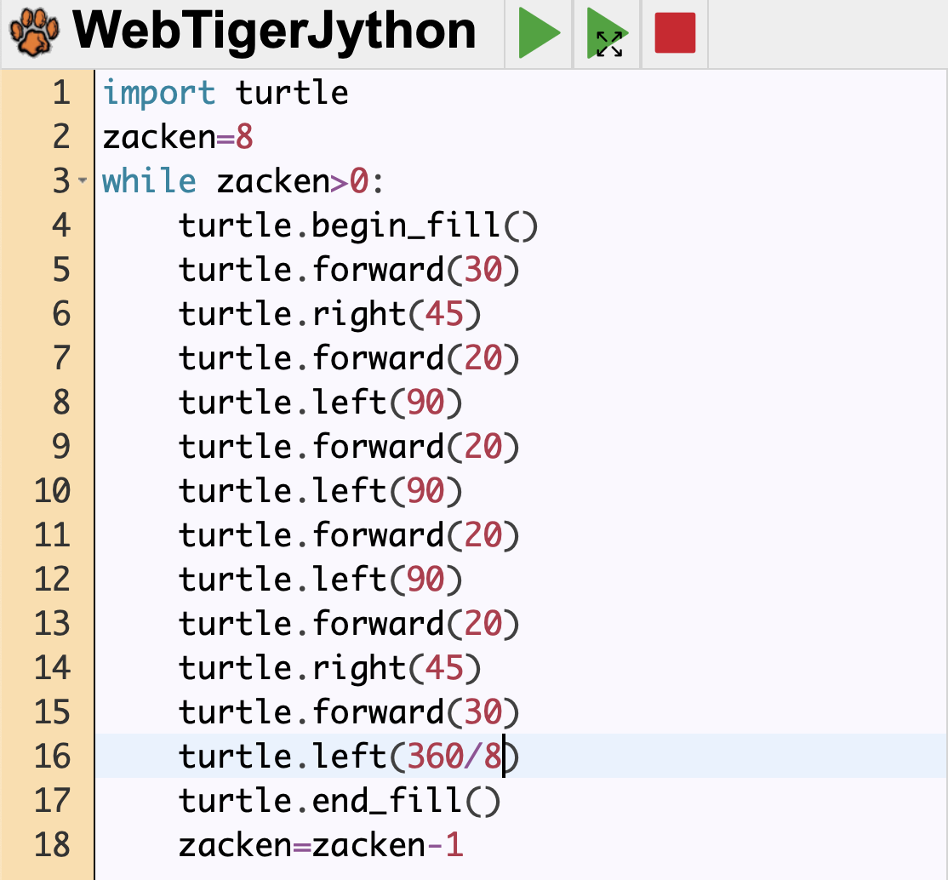Click on the 'zacken=8' assignment line
The height and width of the screenshot is (880, 948).
click(x=178, y=136)
